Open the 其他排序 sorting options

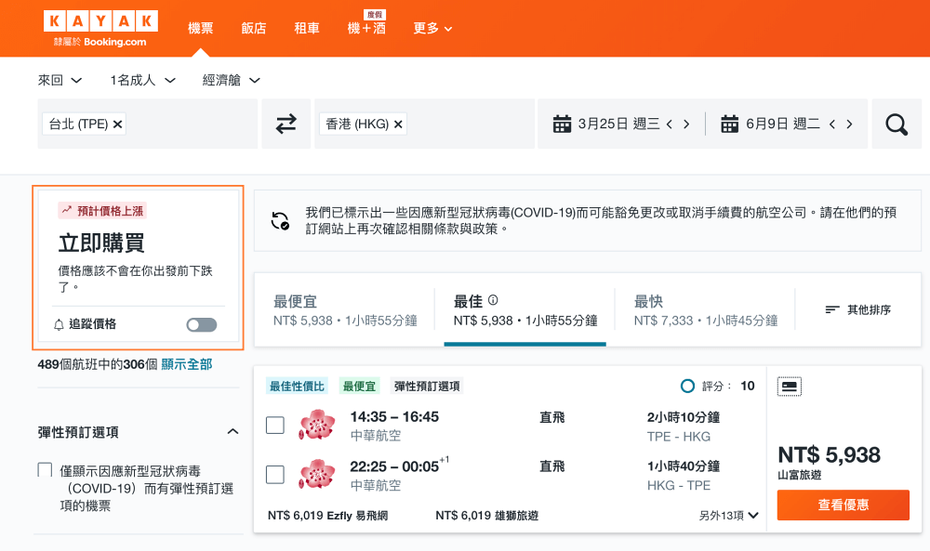point(857,309)
